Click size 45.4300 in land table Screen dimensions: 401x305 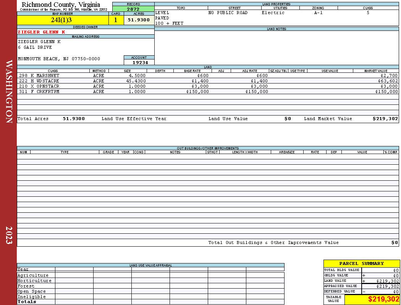(136, 81)
